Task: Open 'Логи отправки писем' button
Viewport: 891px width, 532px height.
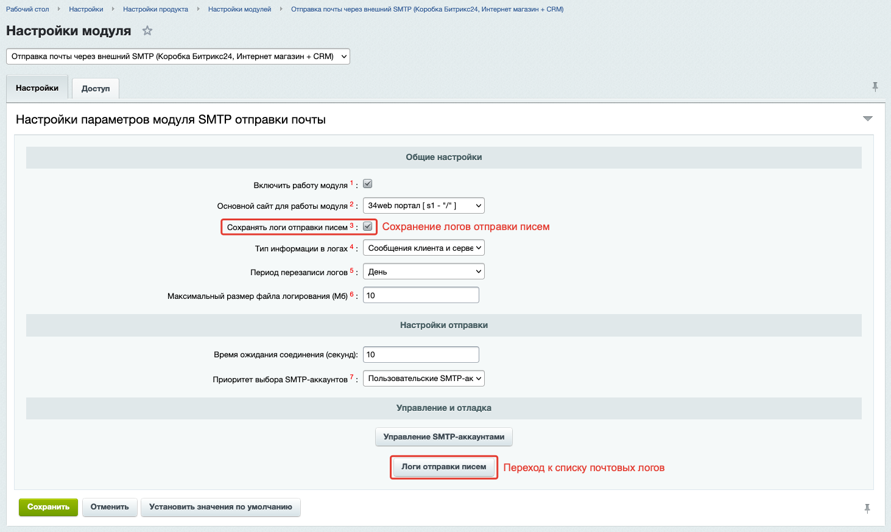Action: (x=444, y=467)
